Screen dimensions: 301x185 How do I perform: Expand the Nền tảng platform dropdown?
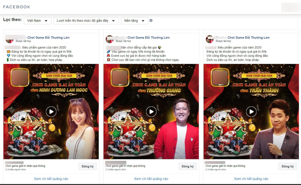coord(134,21)
